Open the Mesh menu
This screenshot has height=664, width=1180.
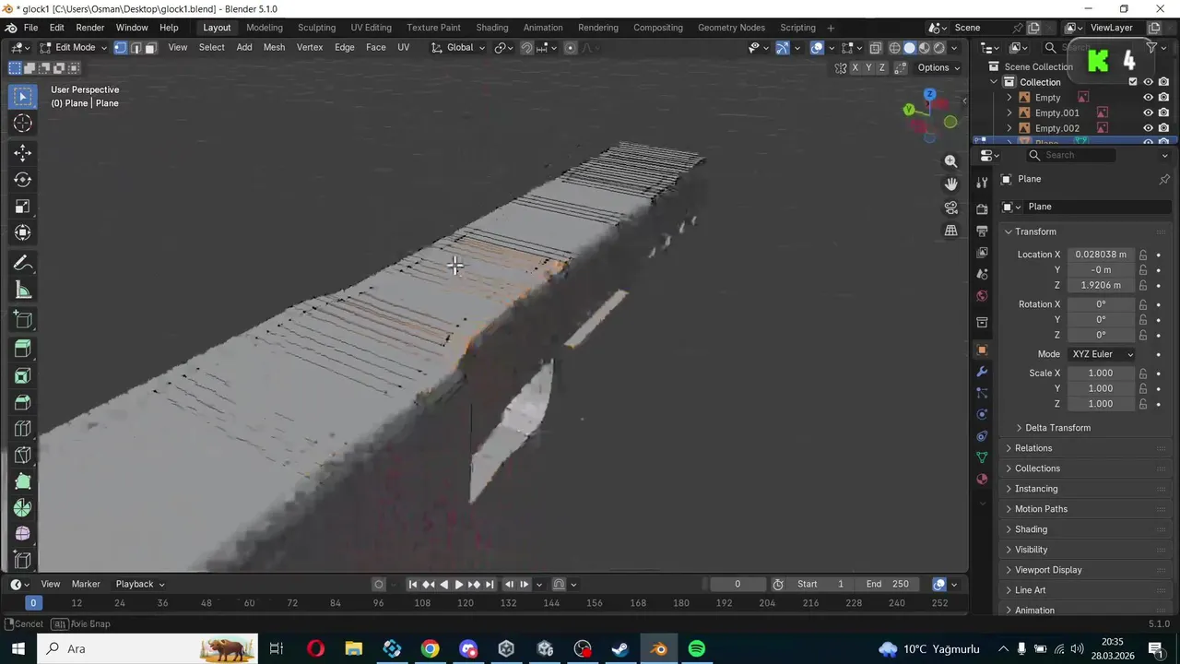(x=274, y=48)
